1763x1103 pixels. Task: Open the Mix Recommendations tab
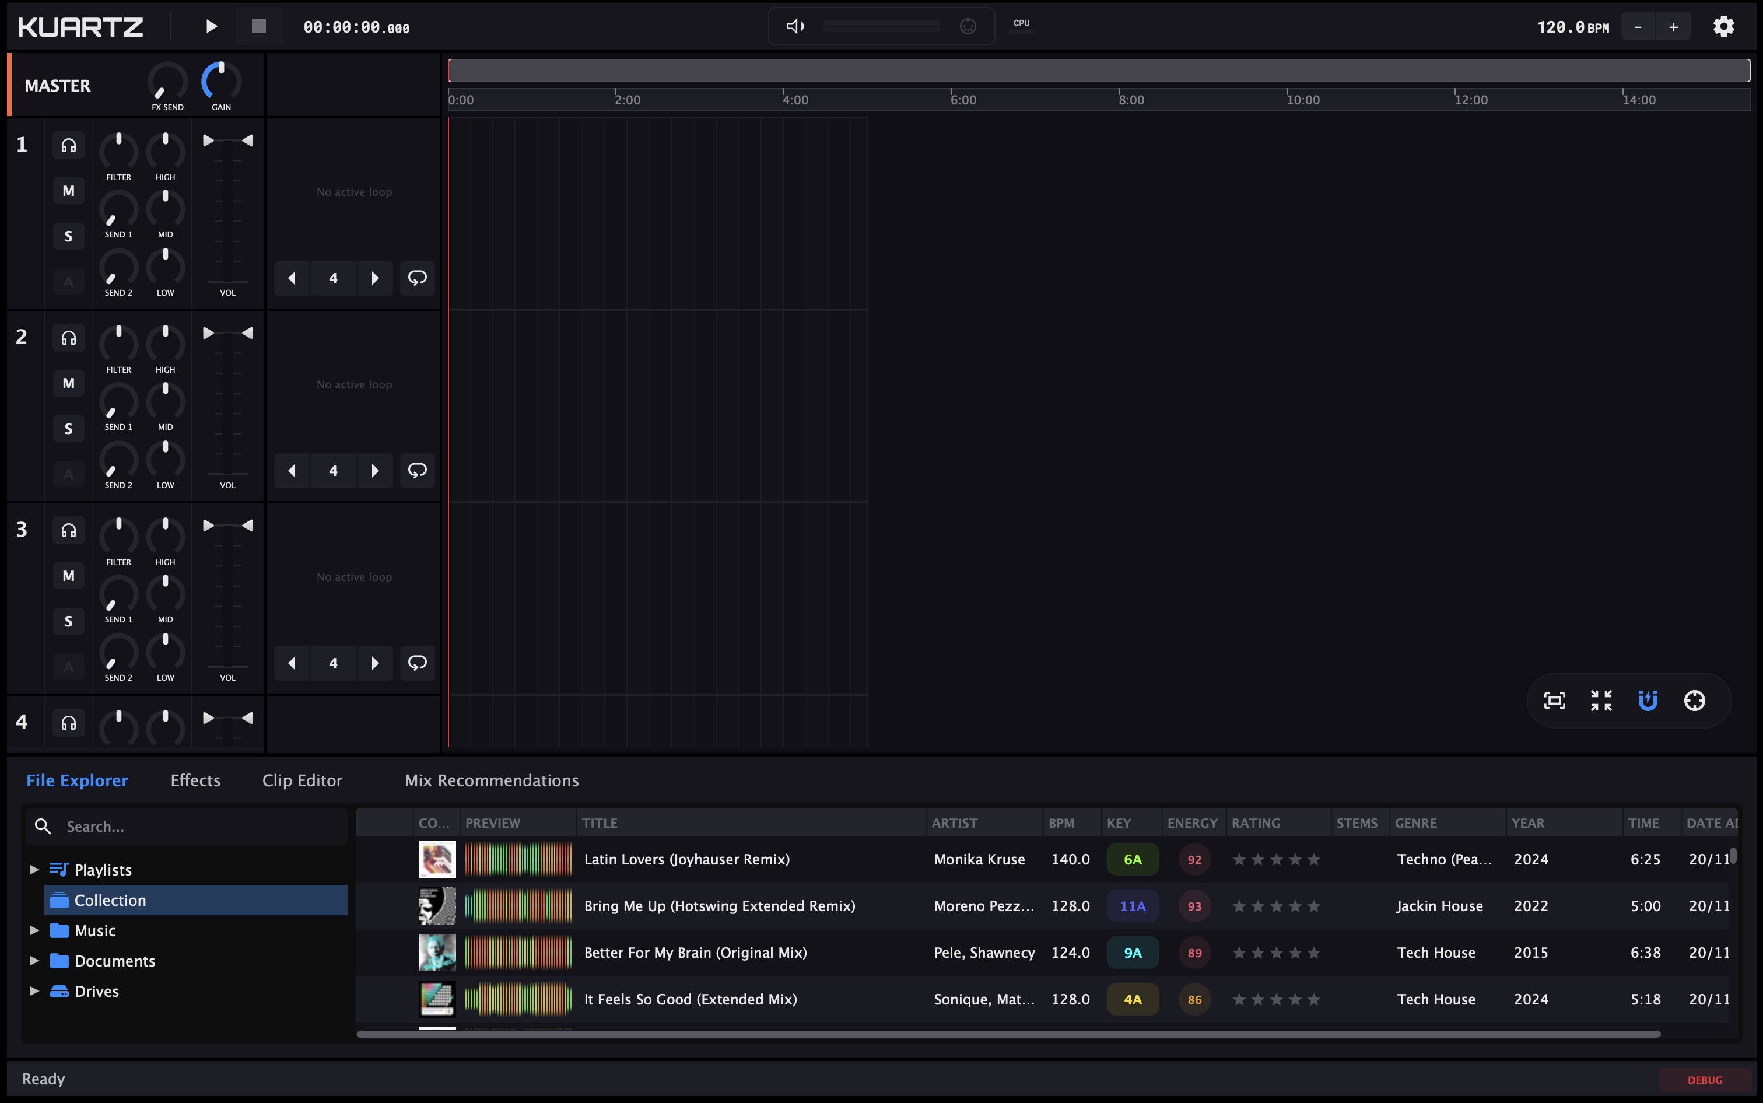[491, 780]
